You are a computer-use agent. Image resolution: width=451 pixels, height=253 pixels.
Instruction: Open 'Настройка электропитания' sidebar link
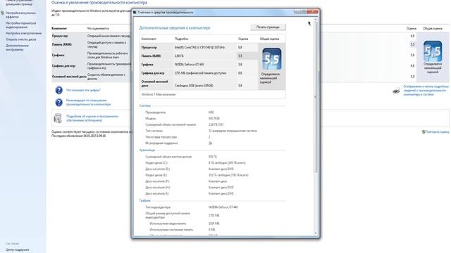tap(23, 33)
